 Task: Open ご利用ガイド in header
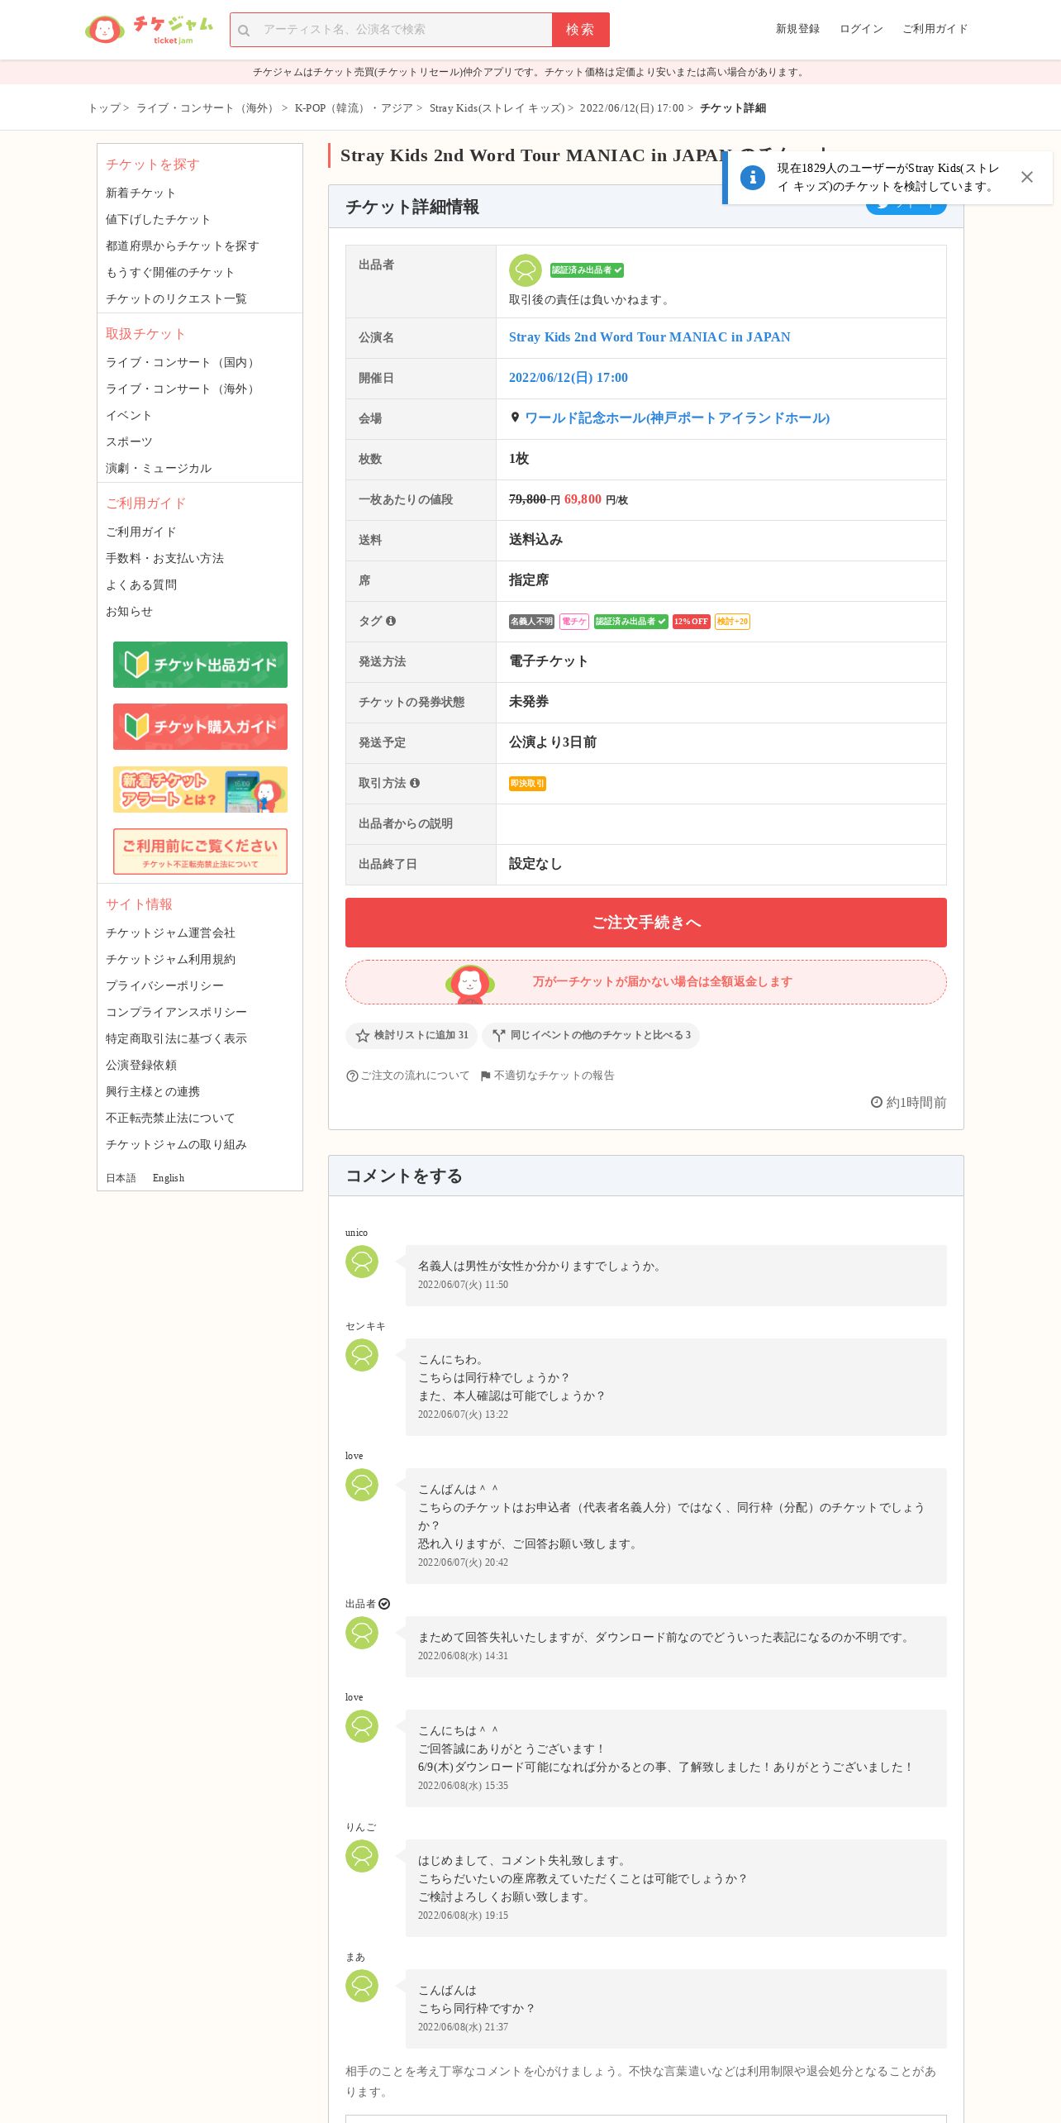(935, 29)
